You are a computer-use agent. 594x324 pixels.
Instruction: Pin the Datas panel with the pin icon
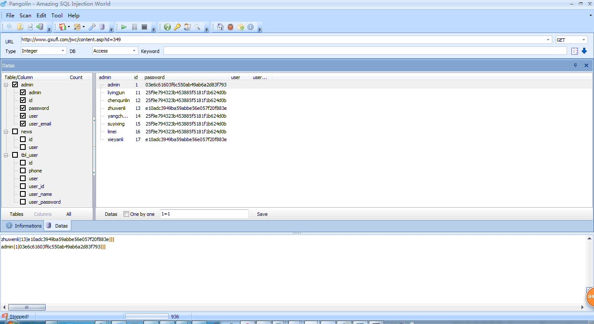(575, 65)
